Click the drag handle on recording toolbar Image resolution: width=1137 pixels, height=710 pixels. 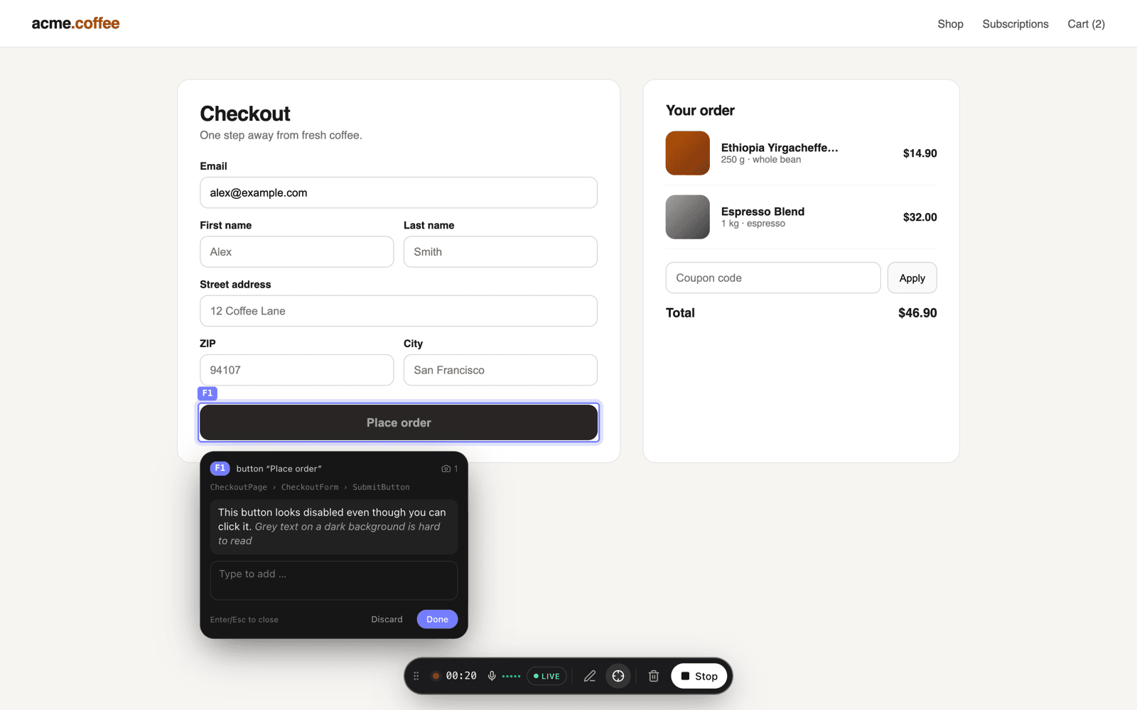tap(416, 676)
